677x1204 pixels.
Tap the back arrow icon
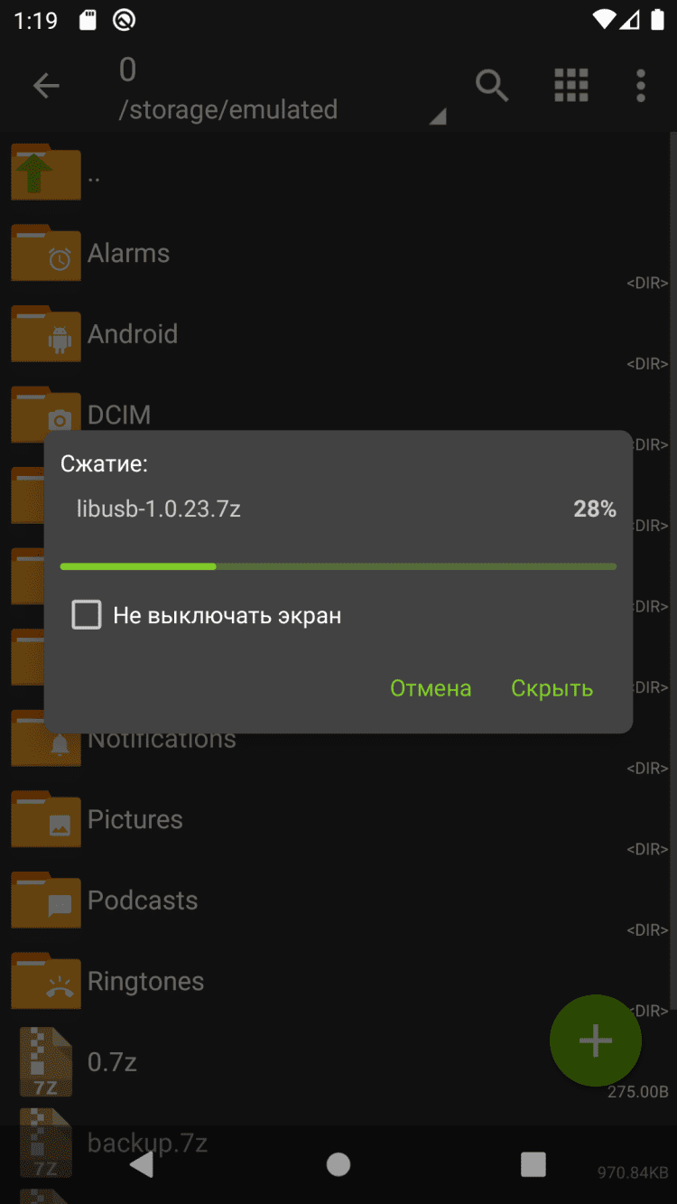click(x=46, y=86)
